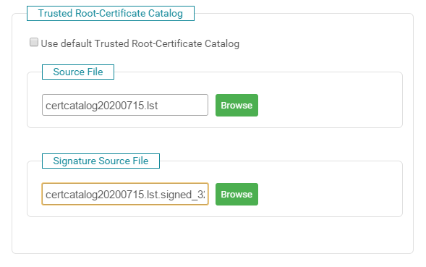Image resolution: width=426 pixels, height=267 pixels.
Task: Click the 'Use default Trusted Root-Certificate Catalog' label text
Action: 140,43
